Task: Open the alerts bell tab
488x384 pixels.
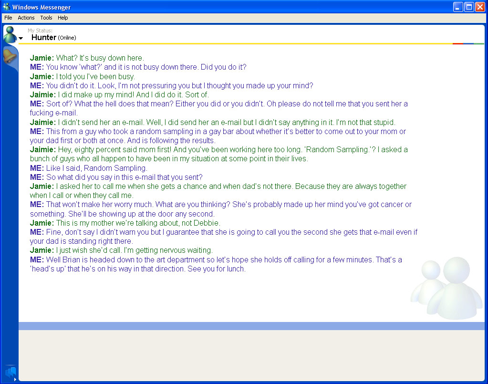Action: (10, 56)
